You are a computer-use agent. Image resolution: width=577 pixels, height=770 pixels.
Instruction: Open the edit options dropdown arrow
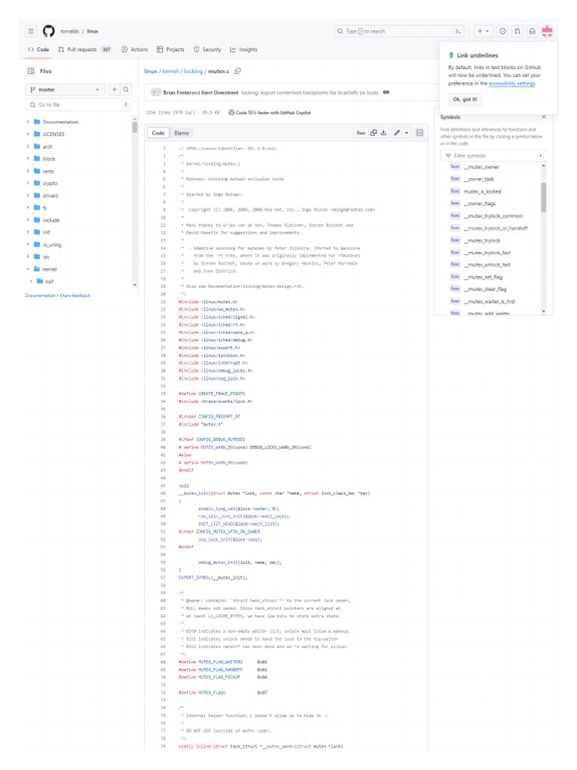(x=406, y=132)
